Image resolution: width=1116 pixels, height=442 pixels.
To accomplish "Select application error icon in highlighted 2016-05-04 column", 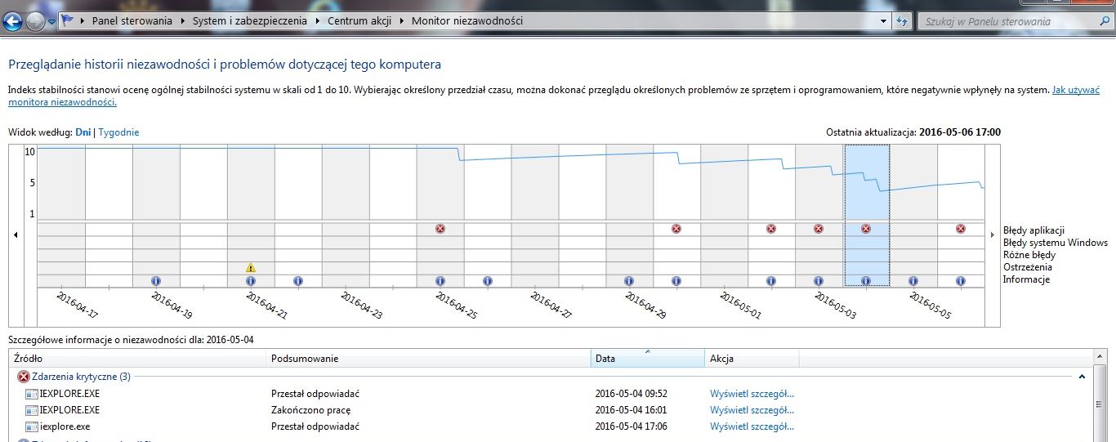I will (x=866, y=229).
